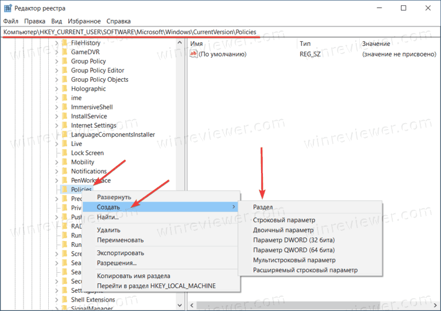The width and height of the screenshot is (441, 311).
Task: Click the Group Policy folder icon
Action: pyautogui.click(x=65, y=61)
